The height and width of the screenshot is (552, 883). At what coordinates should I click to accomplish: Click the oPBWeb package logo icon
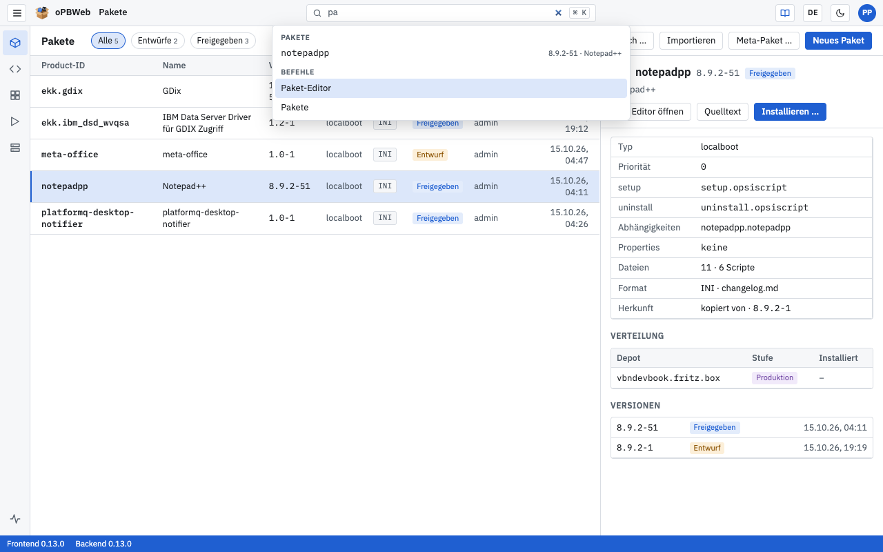[42, 12]
